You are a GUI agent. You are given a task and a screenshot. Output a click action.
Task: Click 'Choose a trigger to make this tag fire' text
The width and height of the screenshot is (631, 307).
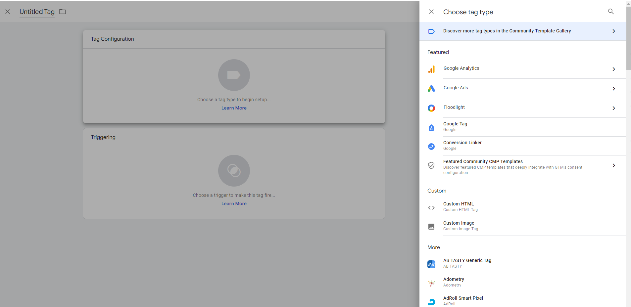(234, 195)
